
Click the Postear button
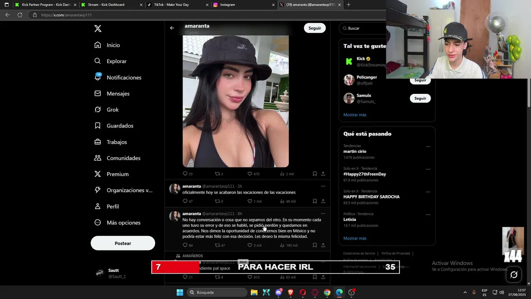point(123,243)
